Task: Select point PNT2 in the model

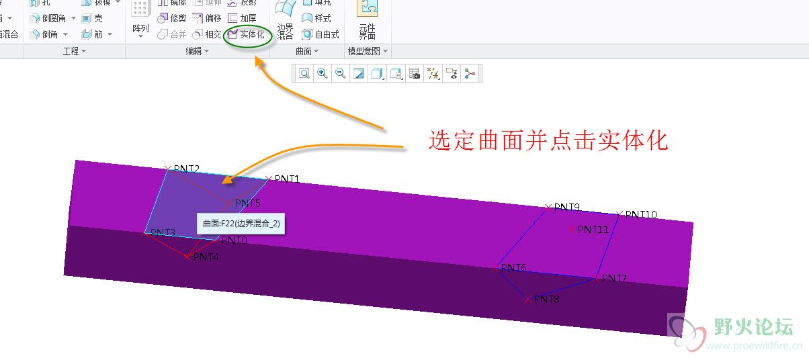Action: (x=168, y=168)
